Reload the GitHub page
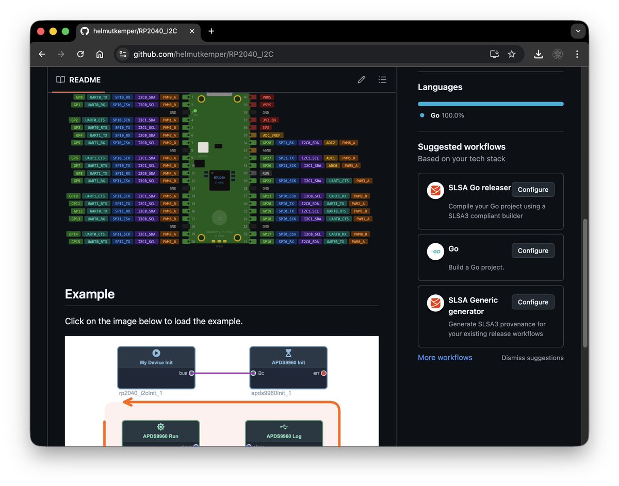This screenshot has height=486, width=619. click(80, 54)
